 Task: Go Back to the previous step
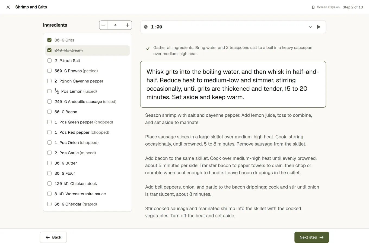click(x=53, y=237)
